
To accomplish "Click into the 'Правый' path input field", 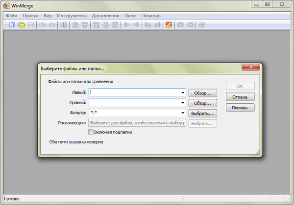I will [x=134, y=103].
